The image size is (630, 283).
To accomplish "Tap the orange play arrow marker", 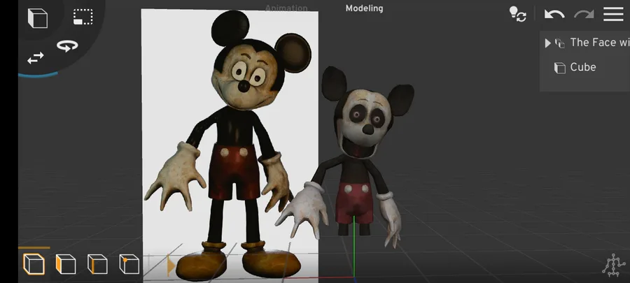I will click(171, 266).
